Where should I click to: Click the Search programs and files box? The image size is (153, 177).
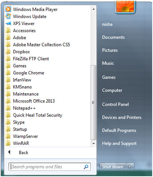pos(49,167)
